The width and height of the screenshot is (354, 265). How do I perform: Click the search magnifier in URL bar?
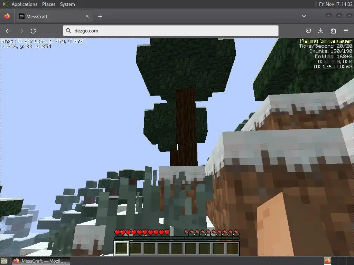coord(68,31)
